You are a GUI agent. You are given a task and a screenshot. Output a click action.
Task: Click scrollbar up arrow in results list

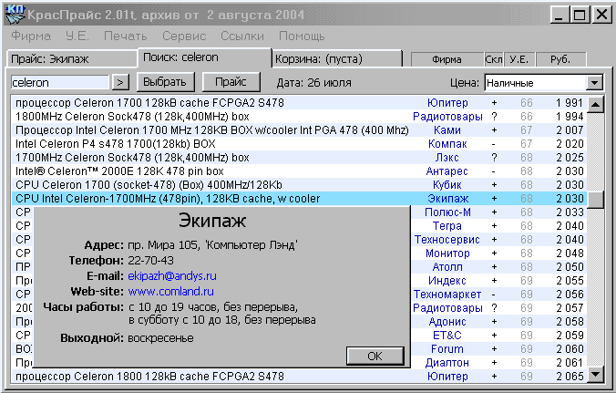tap(596, 104)
